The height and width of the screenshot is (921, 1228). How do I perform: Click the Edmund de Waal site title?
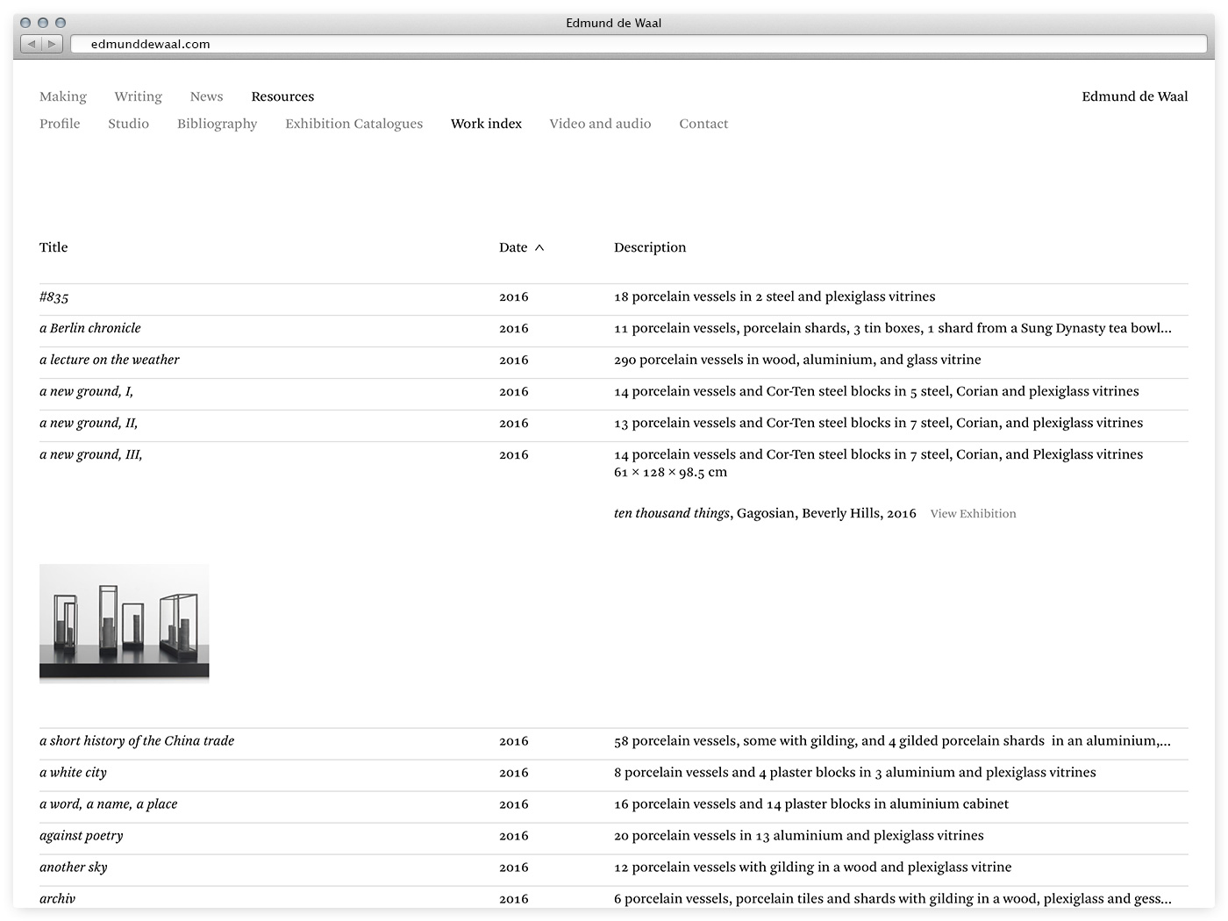(1134, 96)
